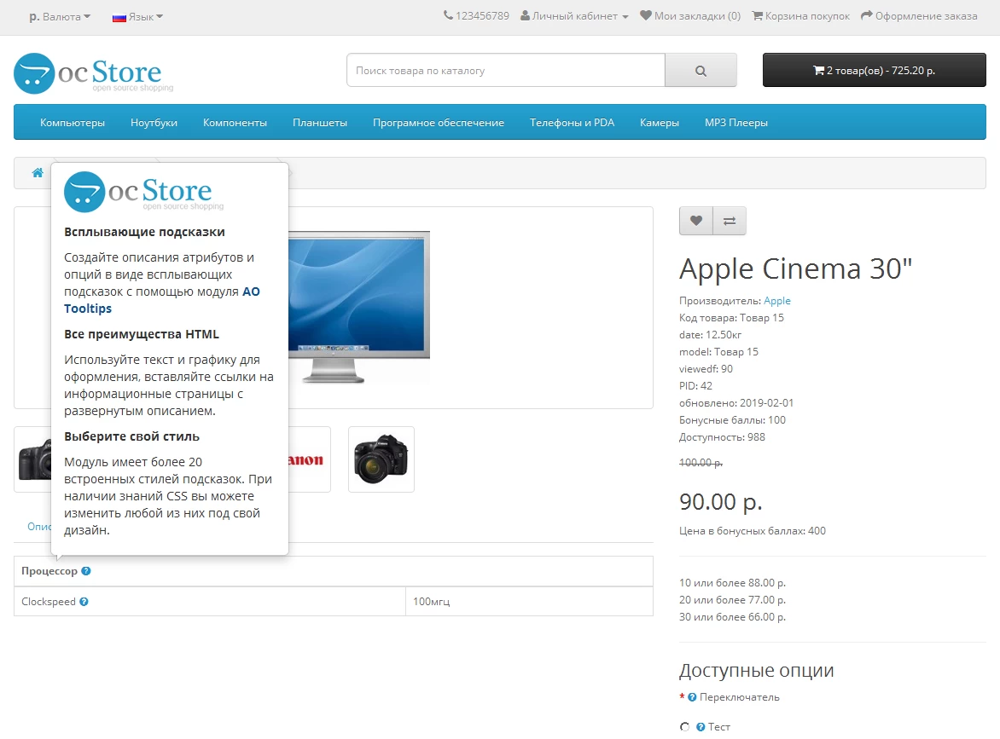Click the 90.00 р. price
1000x739 pixels.
coord(721,501)
